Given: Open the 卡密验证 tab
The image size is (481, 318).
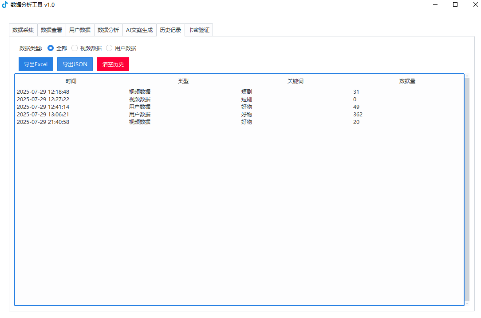Looking at the screenshot, I should click(199, 30).
